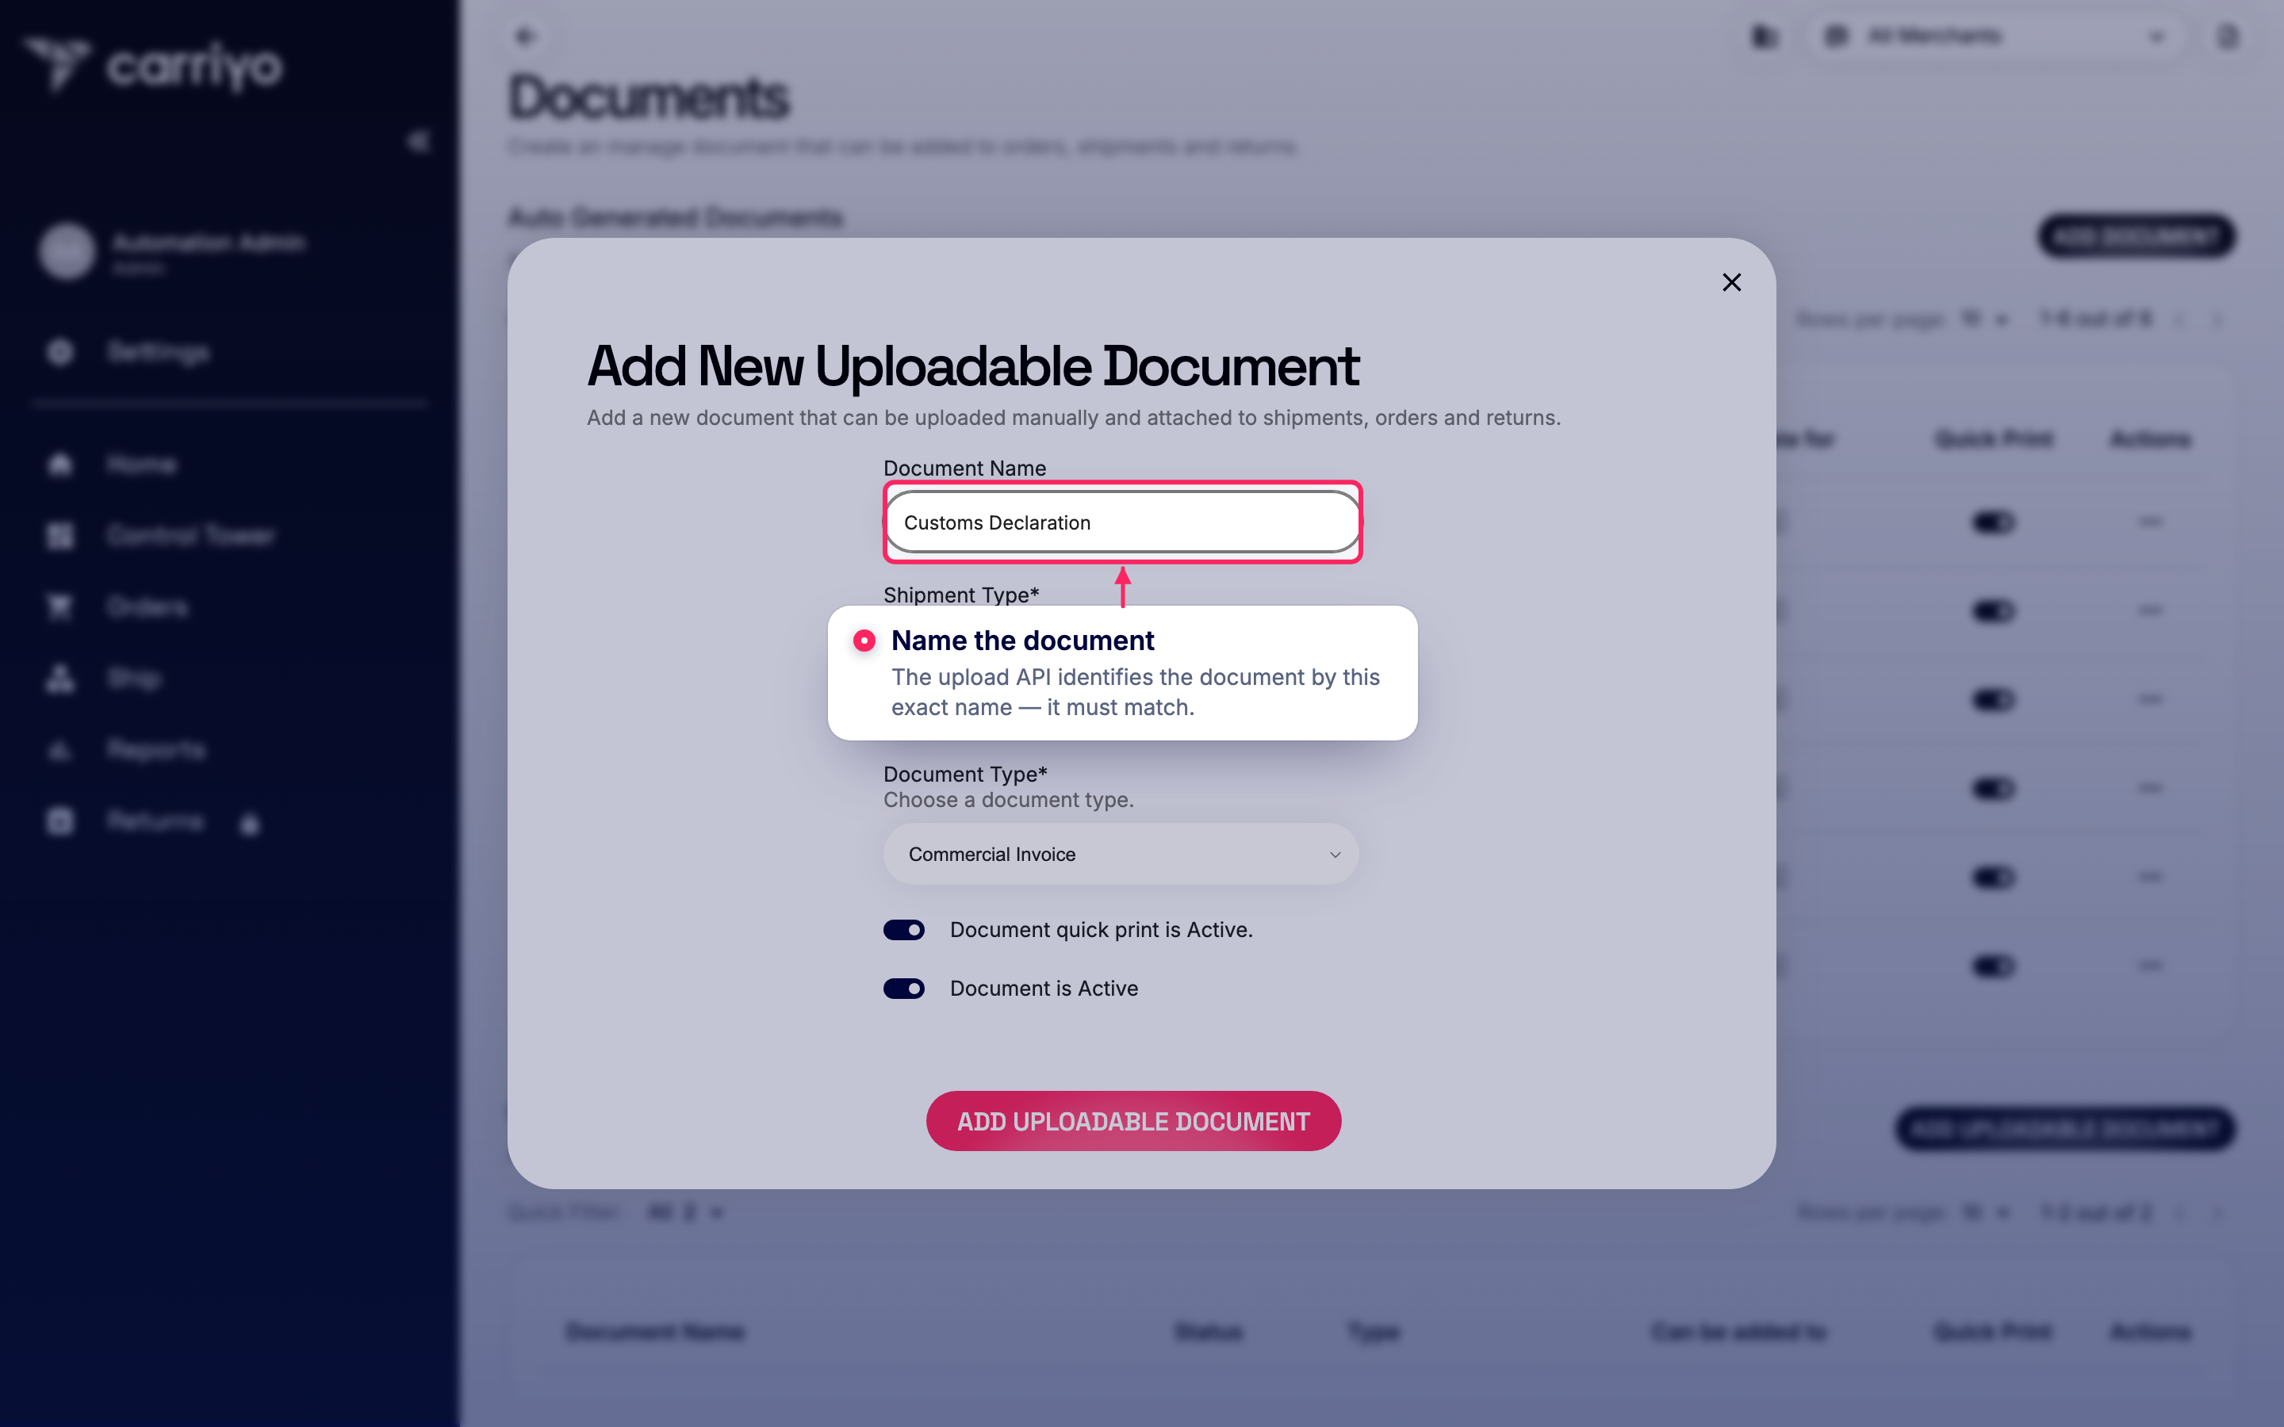The image size is (2284, 1427).
Task: Click the blurred Add Document button at top right
Action: [x=2136, y=236]
